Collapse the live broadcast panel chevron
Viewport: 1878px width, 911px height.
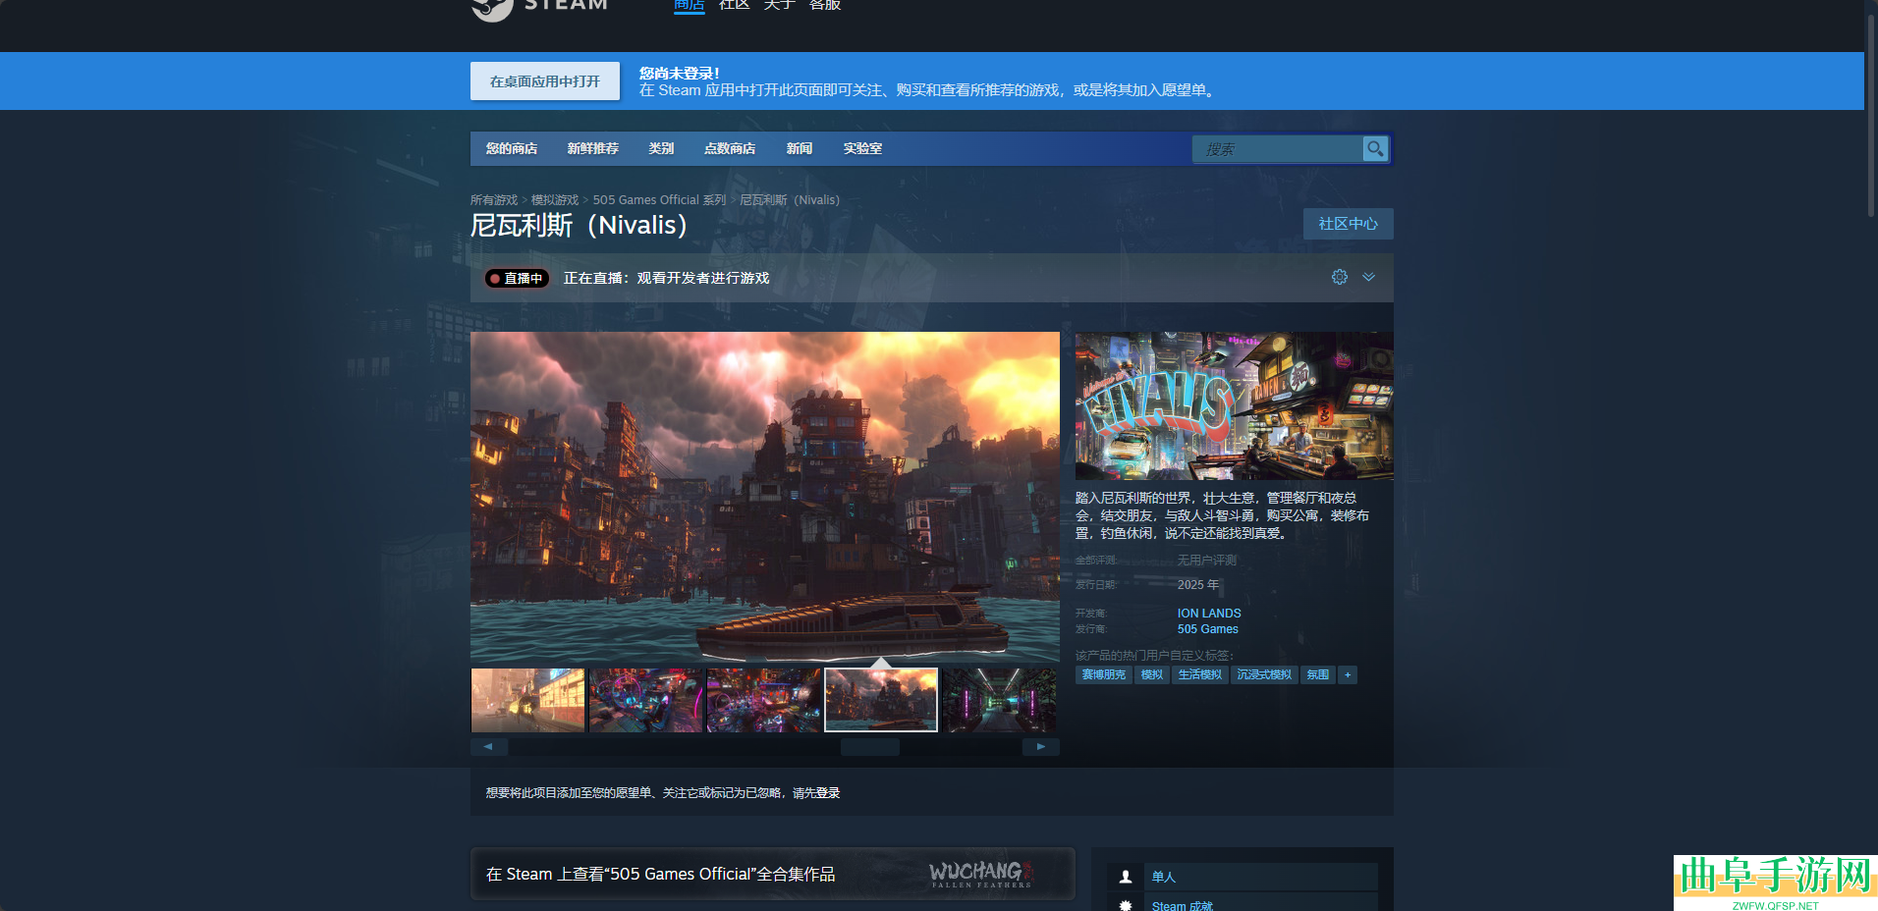pos(1368,277)
